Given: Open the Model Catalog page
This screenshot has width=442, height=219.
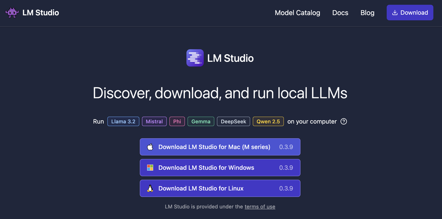Looking at the screenshot, I should click(297, 13).
